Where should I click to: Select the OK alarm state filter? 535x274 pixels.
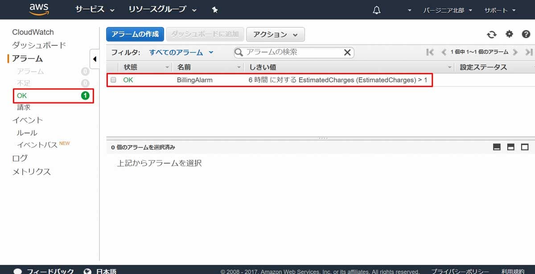[53, 96]
